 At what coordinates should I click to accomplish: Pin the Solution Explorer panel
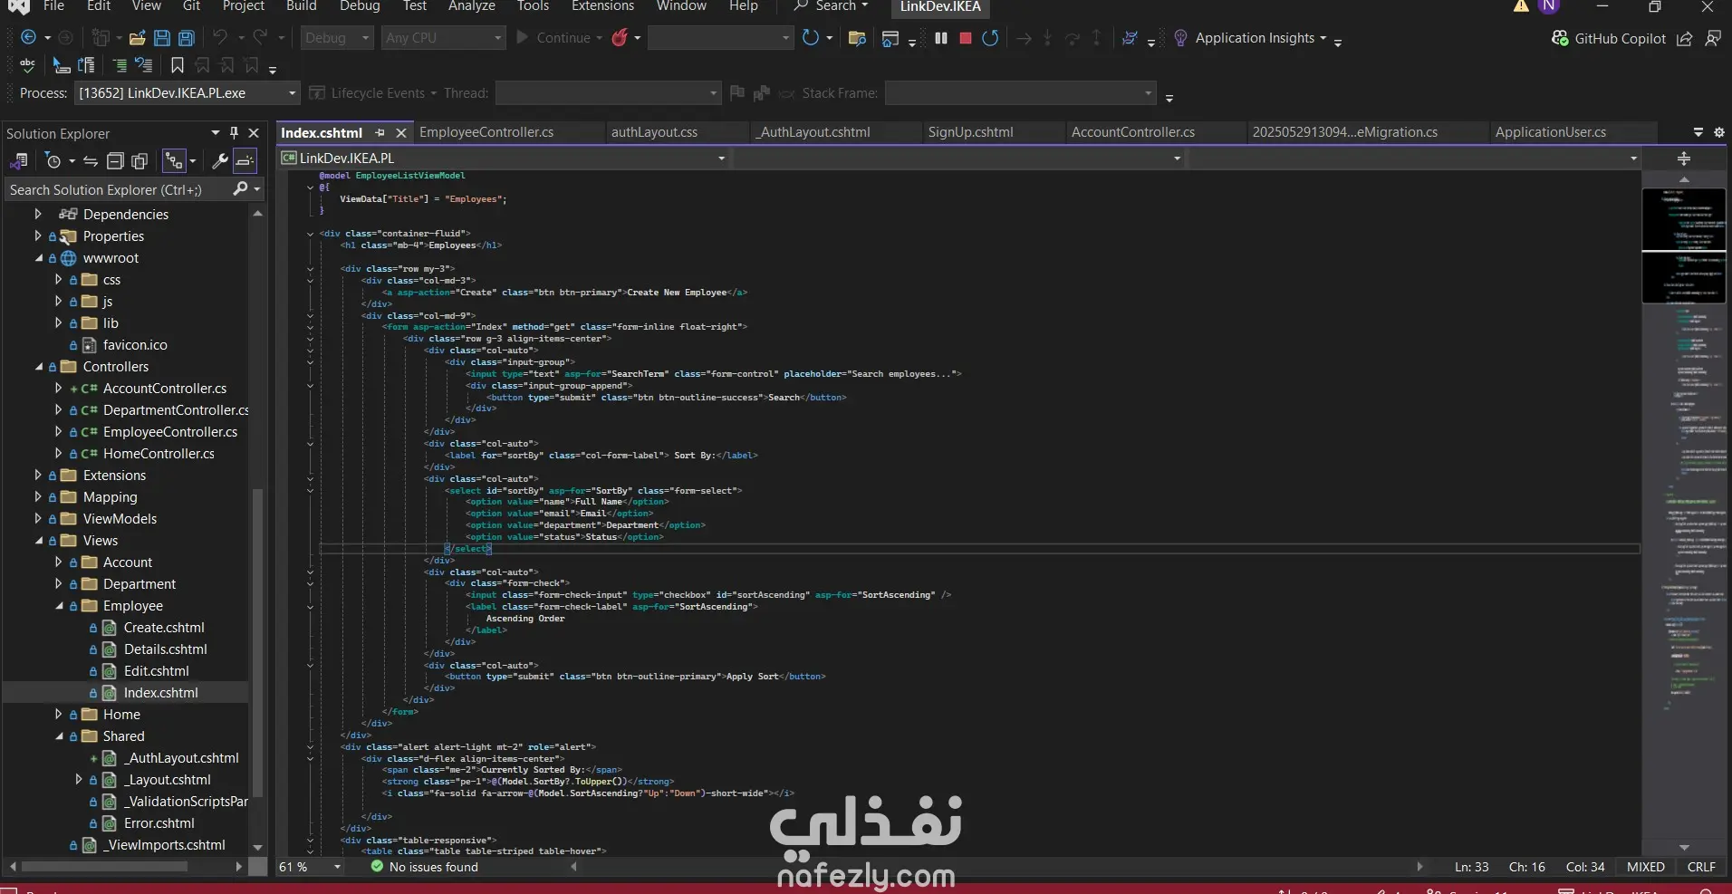235,133
